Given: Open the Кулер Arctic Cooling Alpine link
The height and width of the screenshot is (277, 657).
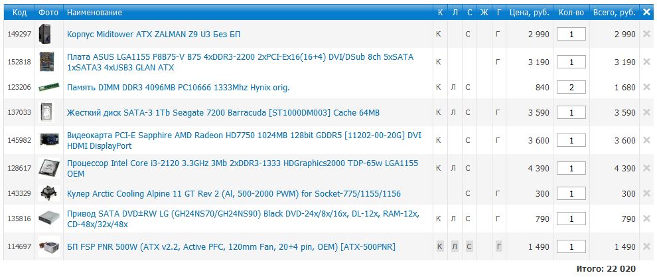Looking at the screenshot, I should [234, 193].
